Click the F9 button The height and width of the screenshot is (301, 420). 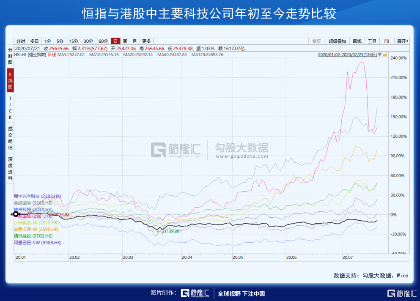(387, 41)
